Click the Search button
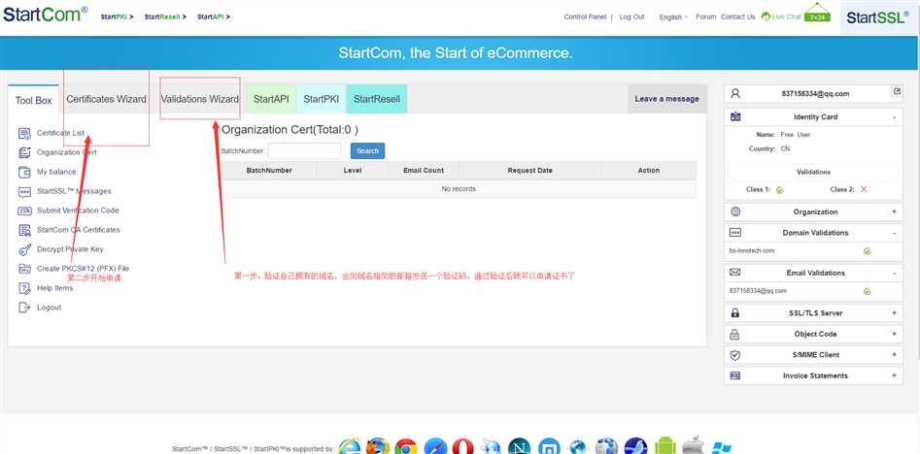This screenshot has height=454, width=920. (x=367, y=150)
